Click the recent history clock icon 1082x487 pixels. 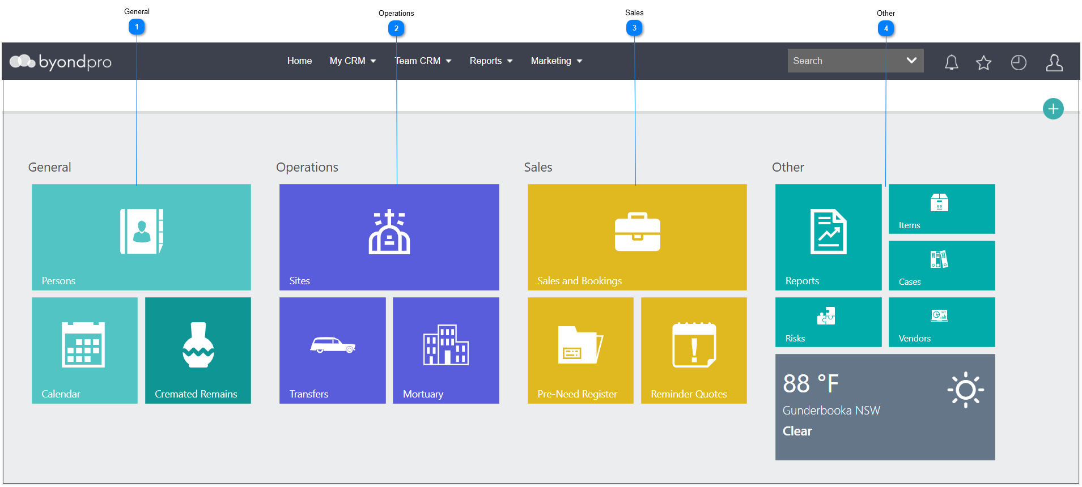pos(1019,62)
